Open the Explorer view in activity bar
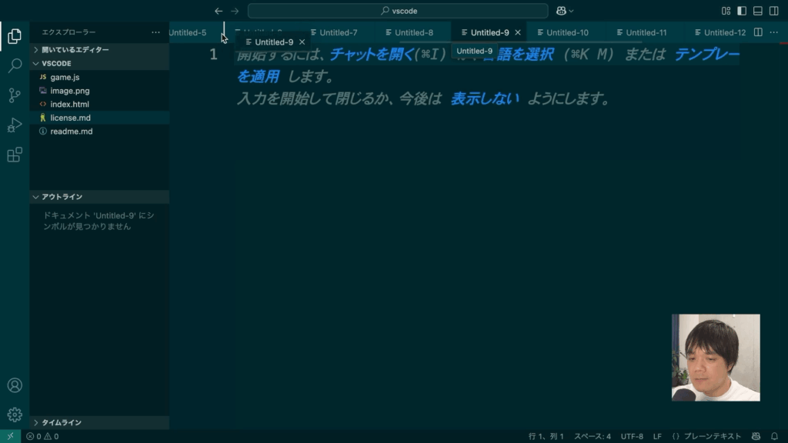The width and height of the screenshot is (788, 443). (14, 36)
